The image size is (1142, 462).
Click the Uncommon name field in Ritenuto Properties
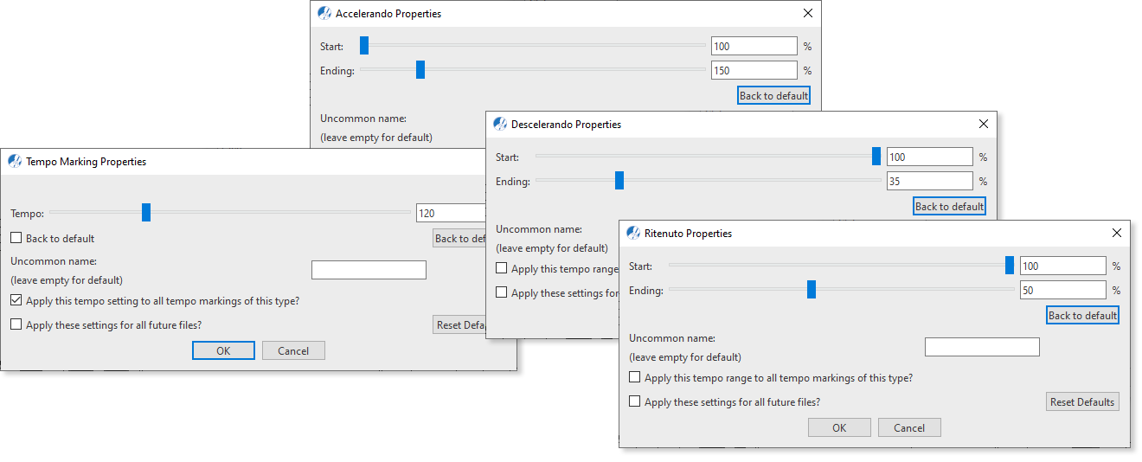coord(982,347)
